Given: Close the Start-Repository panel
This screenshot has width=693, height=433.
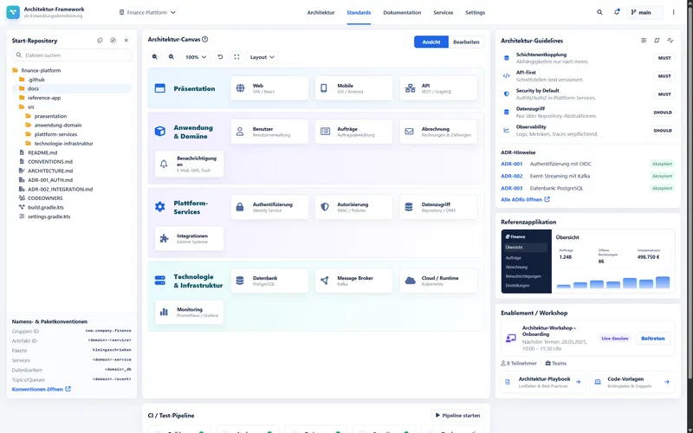Looking at the screenshot, I should click(126, 40).
